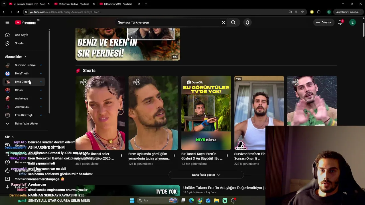Open the Shorts shelf heading

coord(89,71)
